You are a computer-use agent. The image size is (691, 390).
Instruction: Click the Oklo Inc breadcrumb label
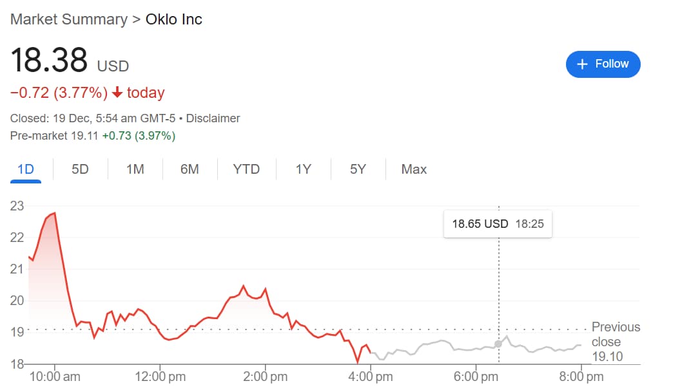[173, 19]
